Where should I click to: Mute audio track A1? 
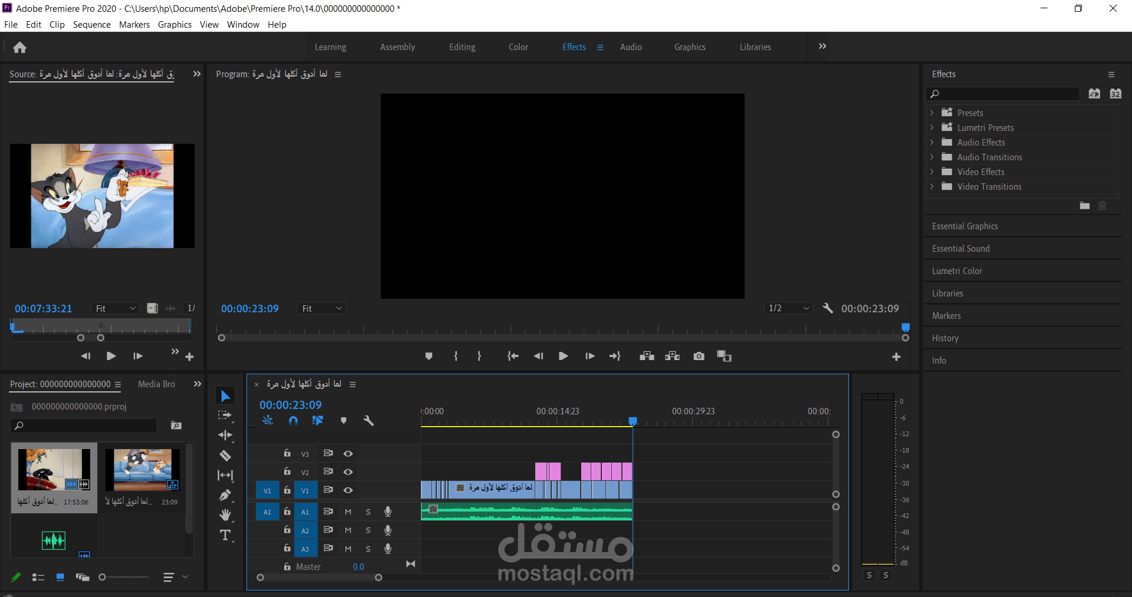coord(348,512)
